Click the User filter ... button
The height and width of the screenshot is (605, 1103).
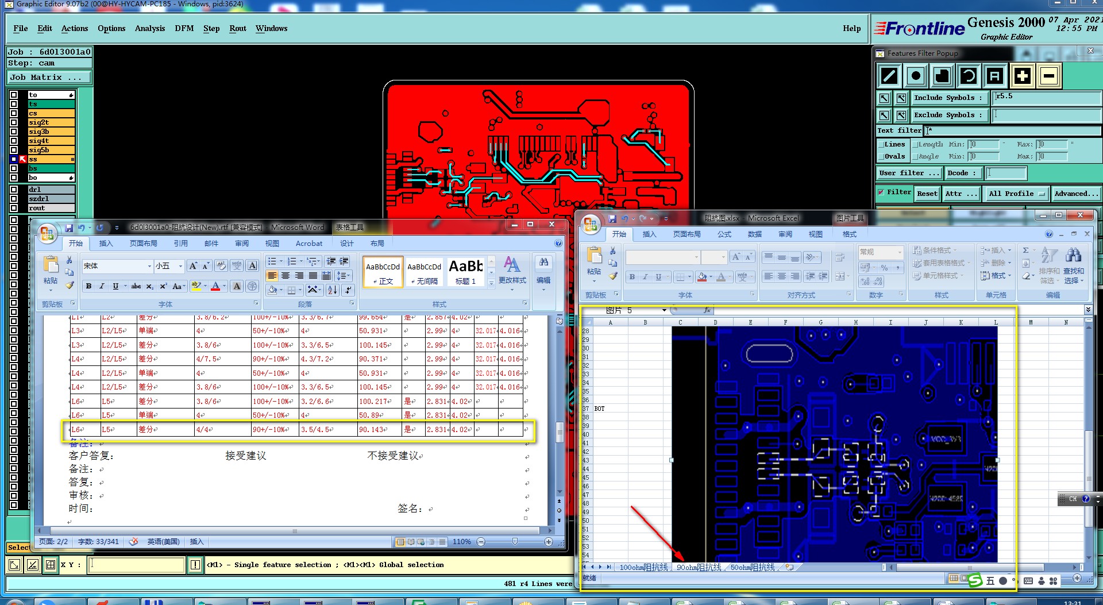[909, 173]
